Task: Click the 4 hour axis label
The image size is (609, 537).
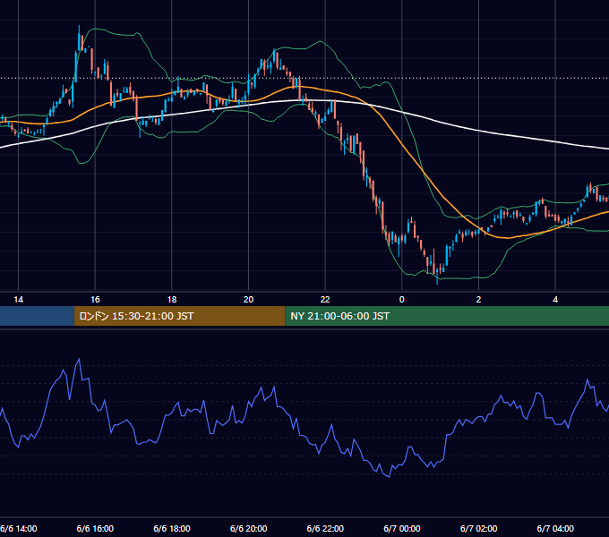Action: pyautogui.click(x=555, y=300)
